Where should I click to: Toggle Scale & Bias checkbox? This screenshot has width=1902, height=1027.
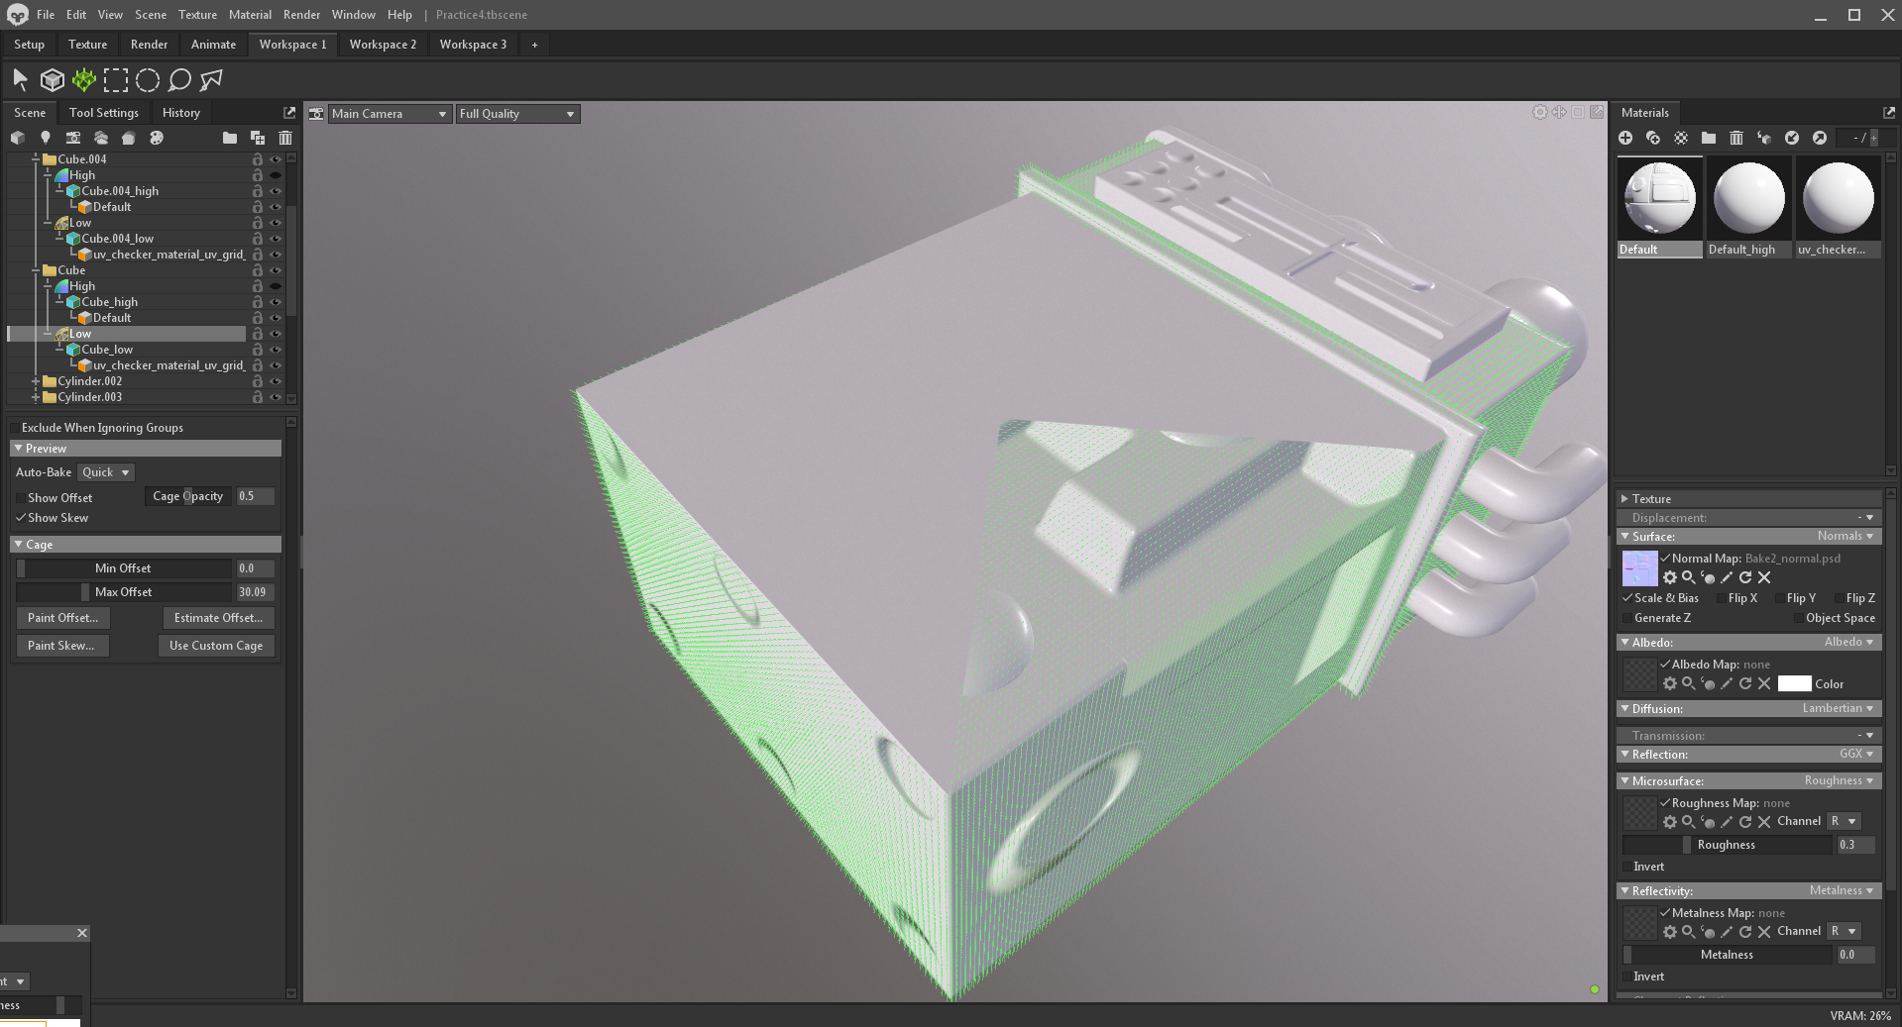pos(1627,598)
